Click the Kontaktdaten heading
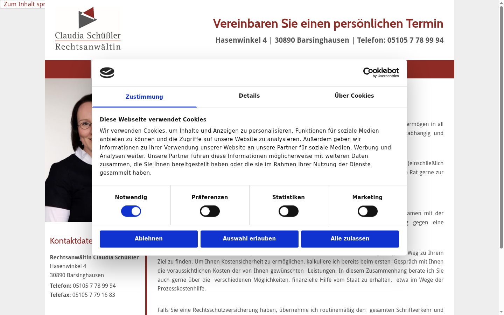The height and width of the screenshot is (315, 504). click(x=71, y=241)
